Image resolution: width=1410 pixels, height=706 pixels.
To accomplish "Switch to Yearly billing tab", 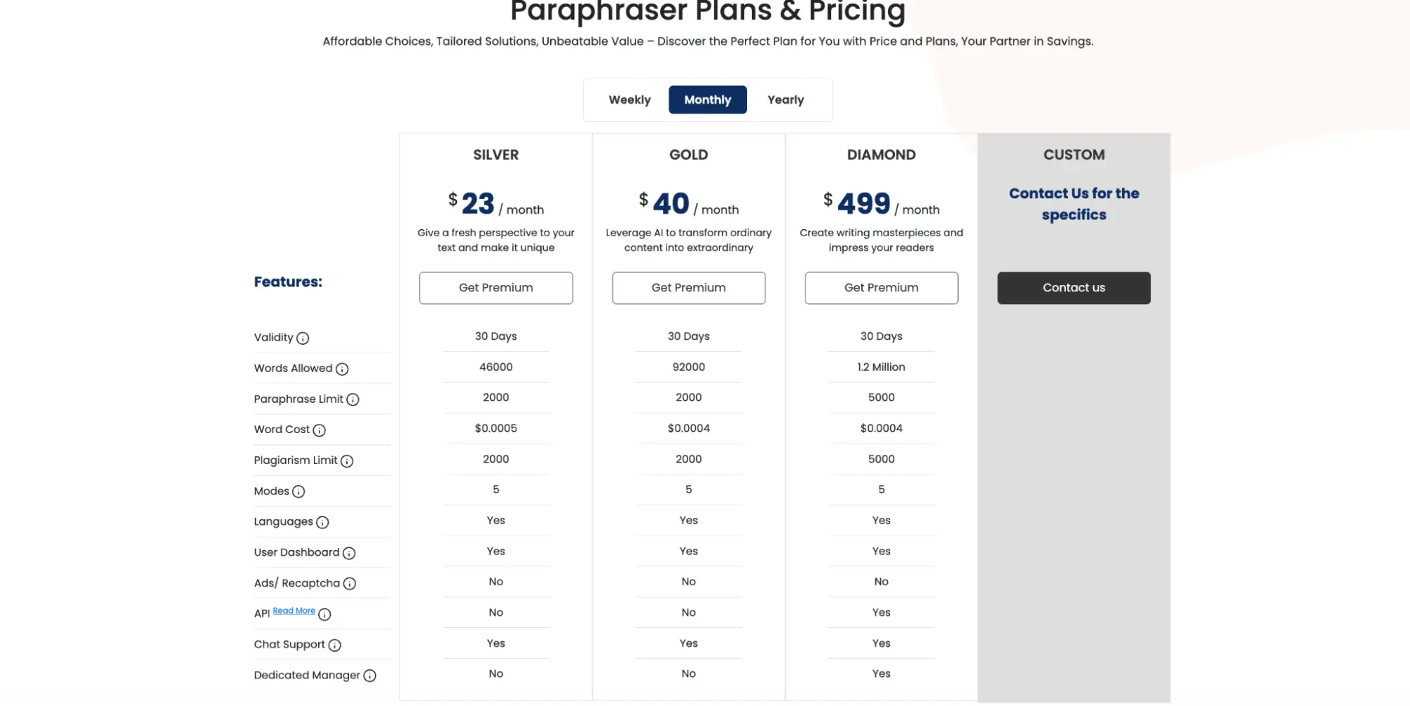I will [785, 100].
